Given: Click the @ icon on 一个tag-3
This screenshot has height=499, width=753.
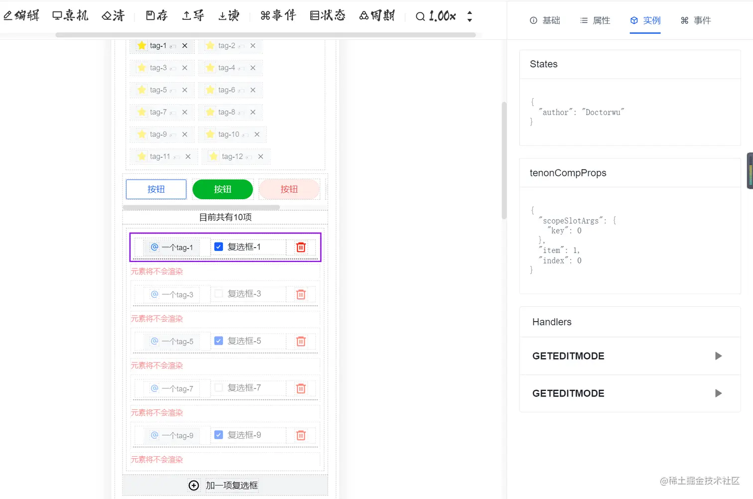Looking at the screenshot, I should click(154, 294).
